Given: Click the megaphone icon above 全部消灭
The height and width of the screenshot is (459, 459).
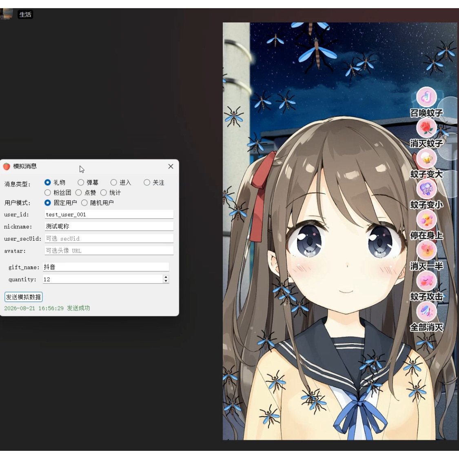Looking at the screenshot, I should click(426, 311).
